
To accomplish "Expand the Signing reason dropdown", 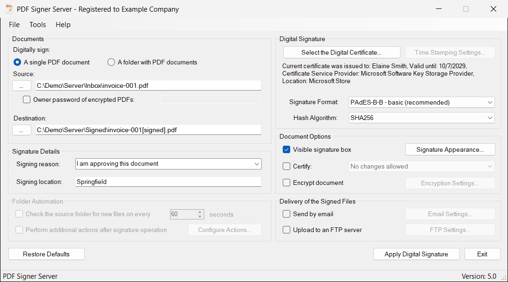I will 257,164.
